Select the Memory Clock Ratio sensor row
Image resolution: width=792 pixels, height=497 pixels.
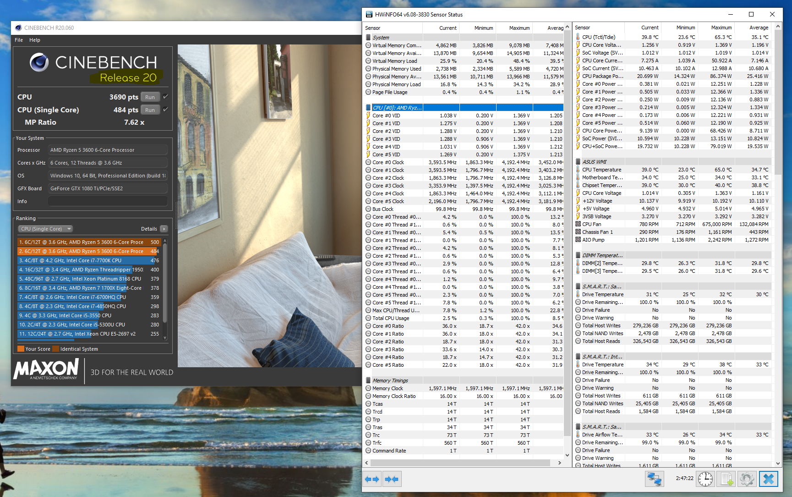[464, 396]
